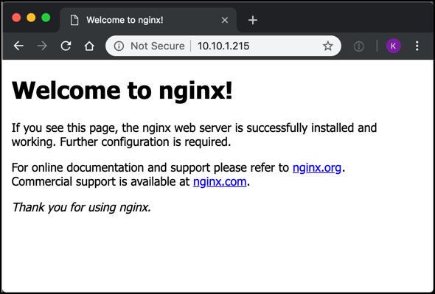View site info via Not Secure icon

[x=119, y=46]
